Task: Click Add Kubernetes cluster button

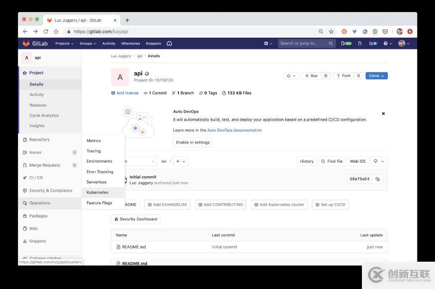Action: point(279,205)
